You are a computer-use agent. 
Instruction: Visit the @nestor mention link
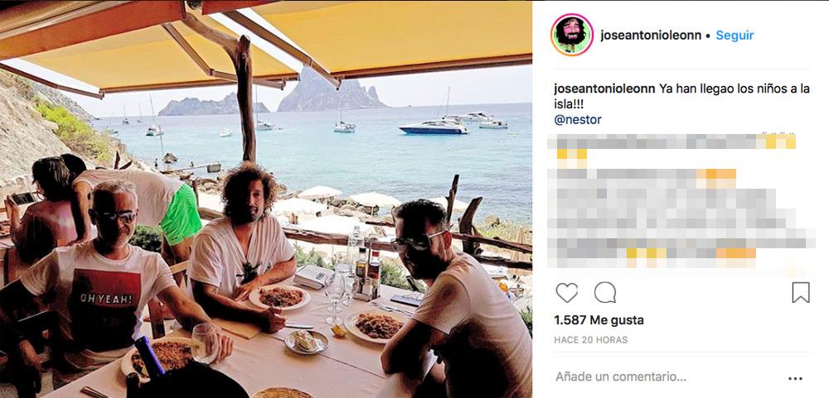[x=578, y=120]
